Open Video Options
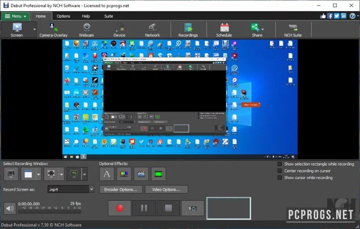Image resolution: width=360 pixels, height=229 pixels. point(166,189)
